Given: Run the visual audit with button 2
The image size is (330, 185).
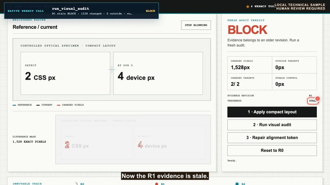Looking at the screenshot, I should tap(272, 125).
